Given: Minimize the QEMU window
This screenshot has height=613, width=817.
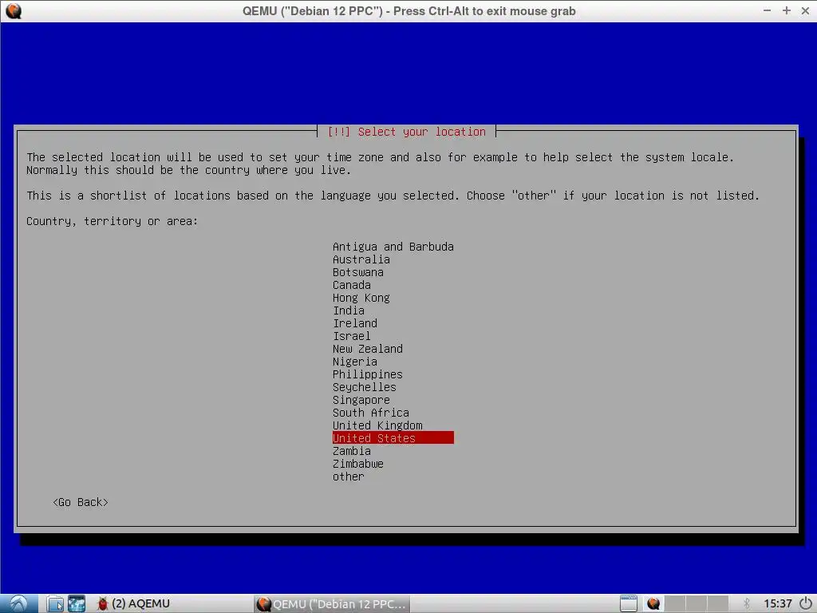Looking at the screenshot, I should [767, 10].
